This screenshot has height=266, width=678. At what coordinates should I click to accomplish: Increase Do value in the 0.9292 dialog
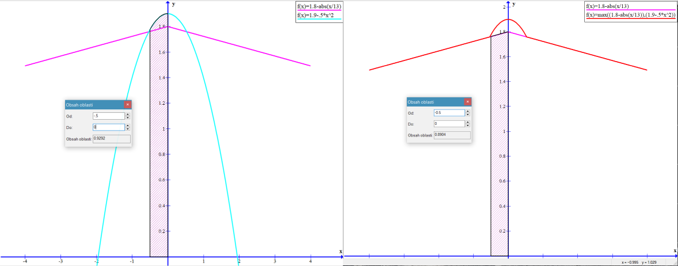point(128,126)
